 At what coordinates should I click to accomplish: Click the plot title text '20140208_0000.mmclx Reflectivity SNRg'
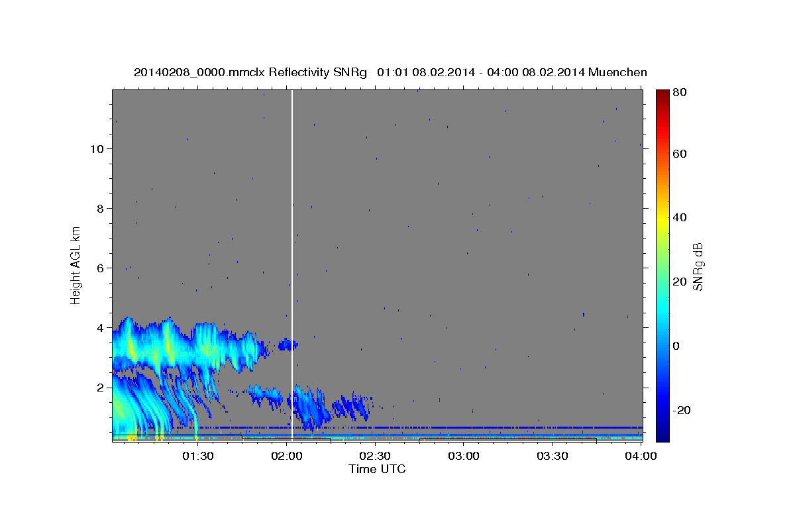pos(250,72)
